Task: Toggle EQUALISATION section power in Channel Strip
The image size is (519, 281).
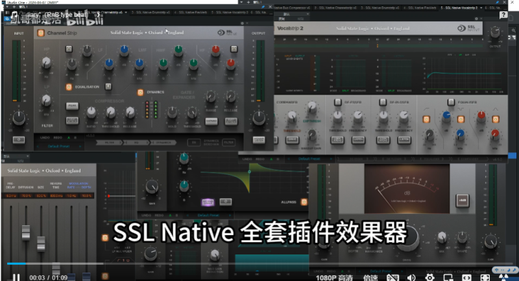Action: (x=69, y=87)
